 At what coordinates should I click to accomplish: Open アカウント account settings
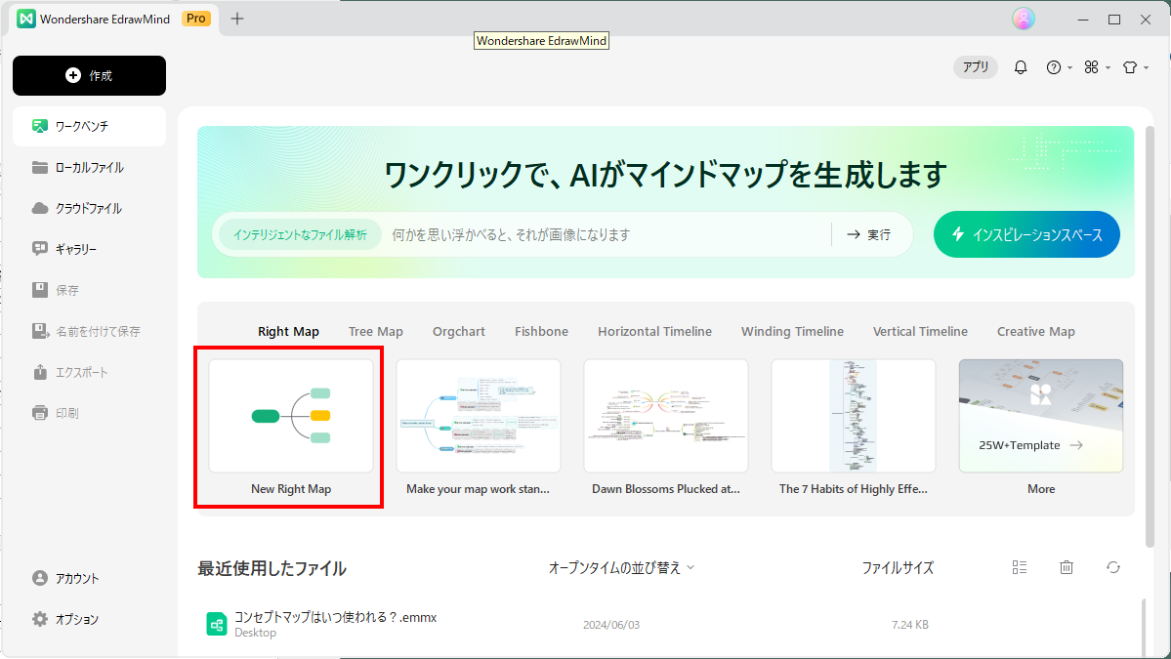(x=90, y=578)
